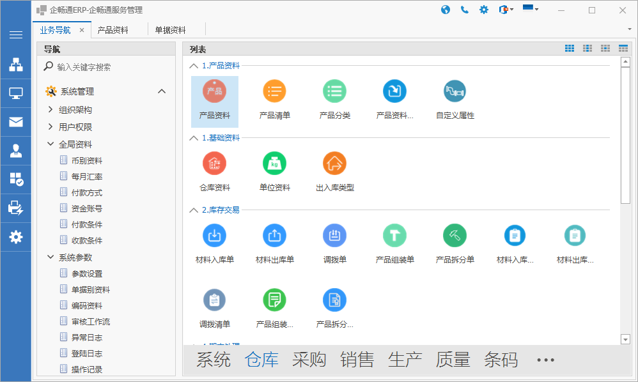Click the gear icon in left sidebar
The width and height of the screenshot is (638, 382).
16,237
